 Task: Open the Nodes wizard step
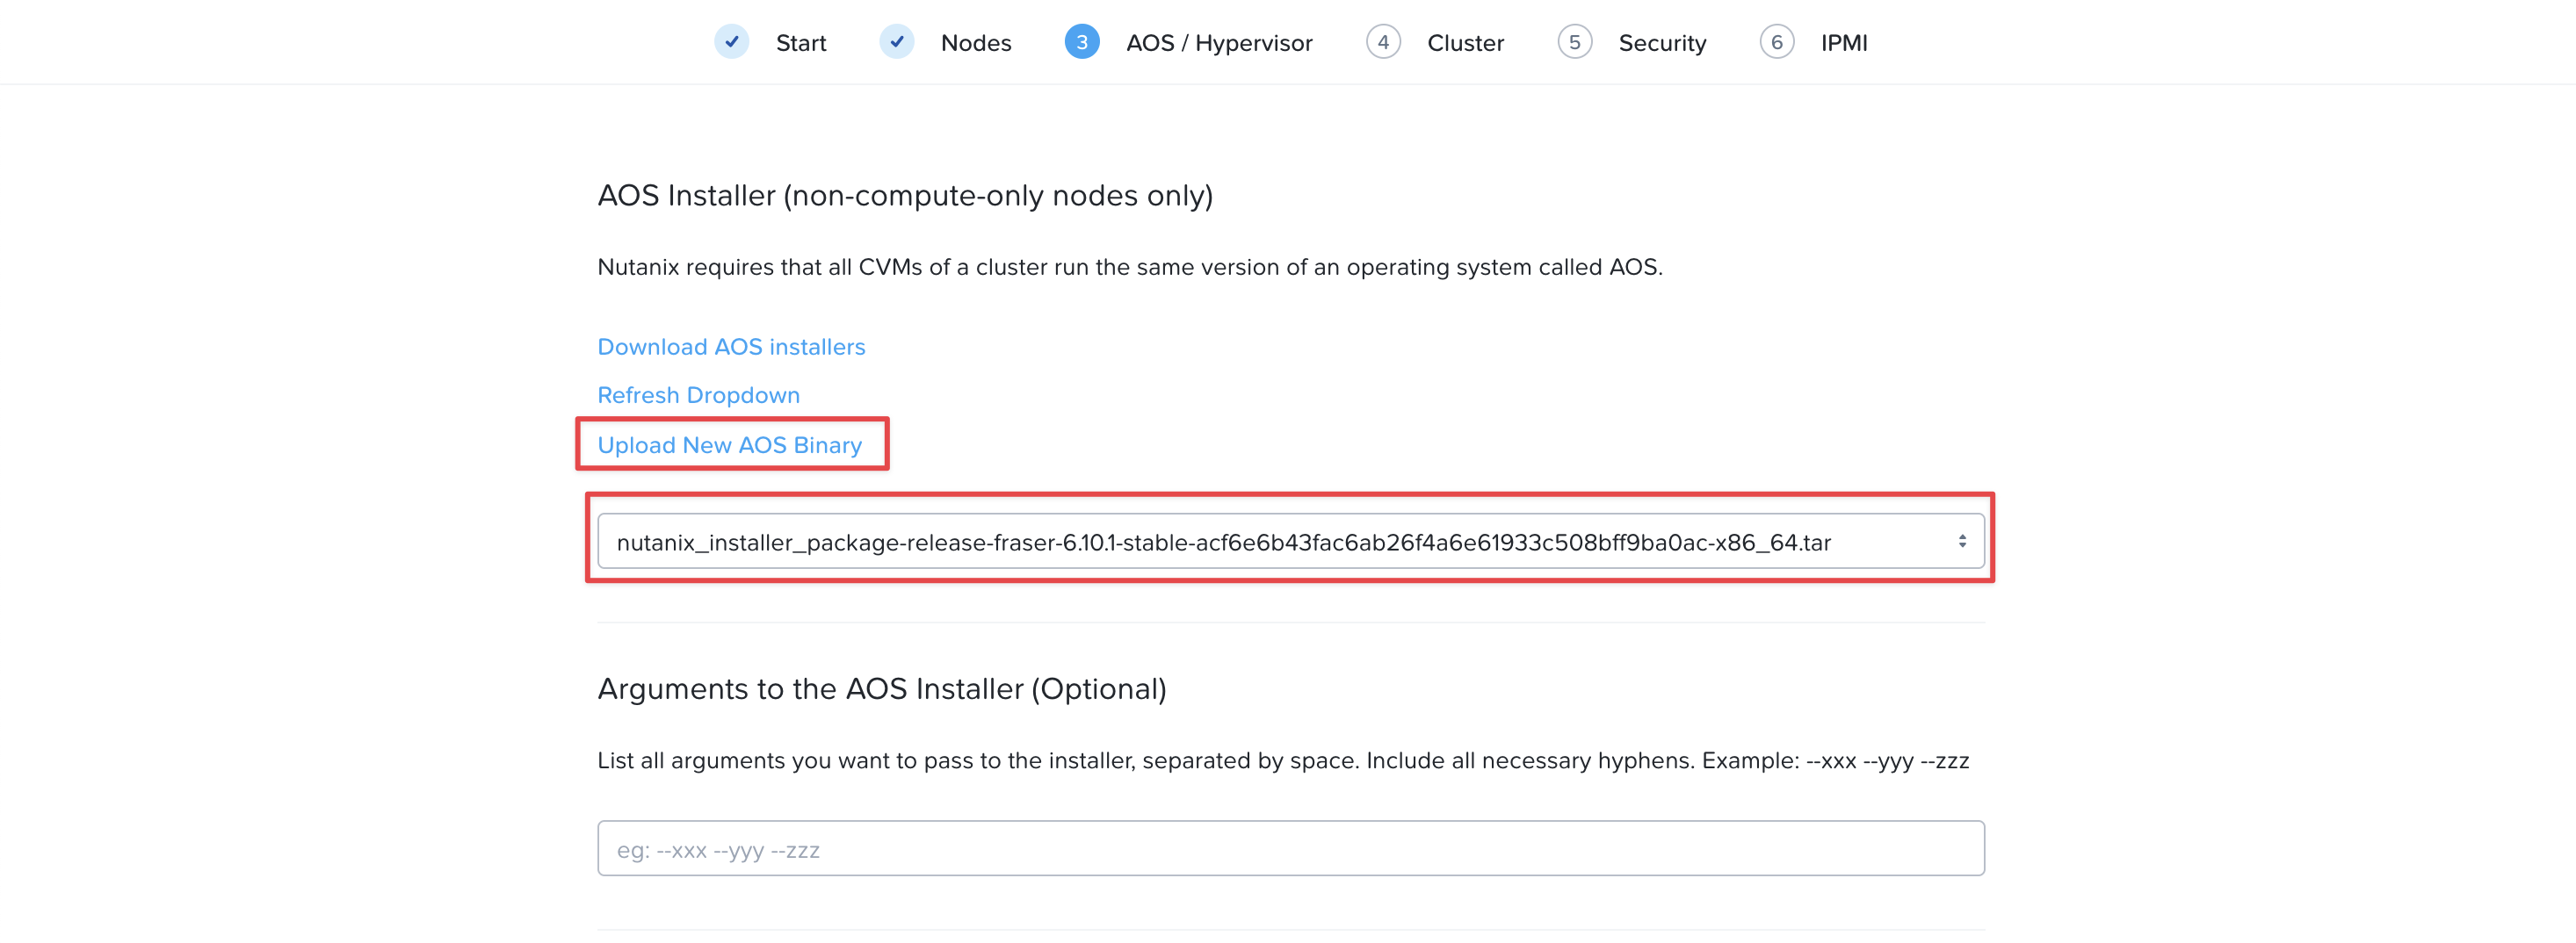[976, 43]
